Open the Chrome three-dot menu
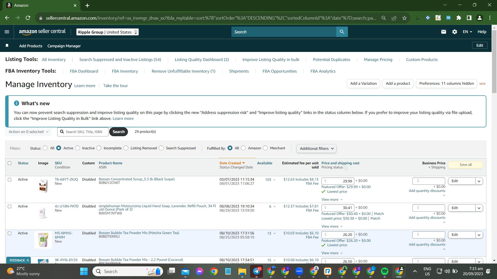 tap(490, 18)
